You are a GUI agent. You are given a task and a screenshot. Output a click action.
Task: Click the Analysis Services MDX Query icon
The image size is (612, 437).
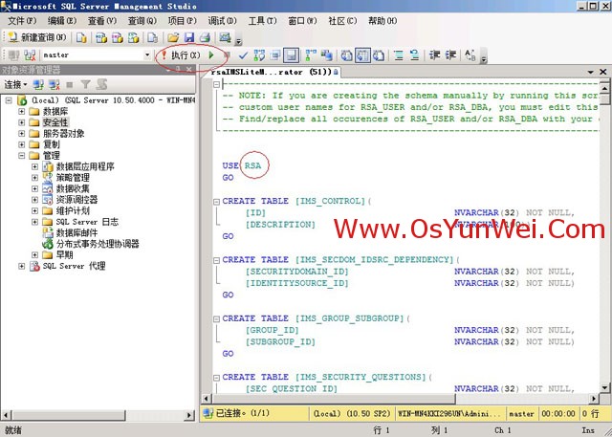point(101,37)
